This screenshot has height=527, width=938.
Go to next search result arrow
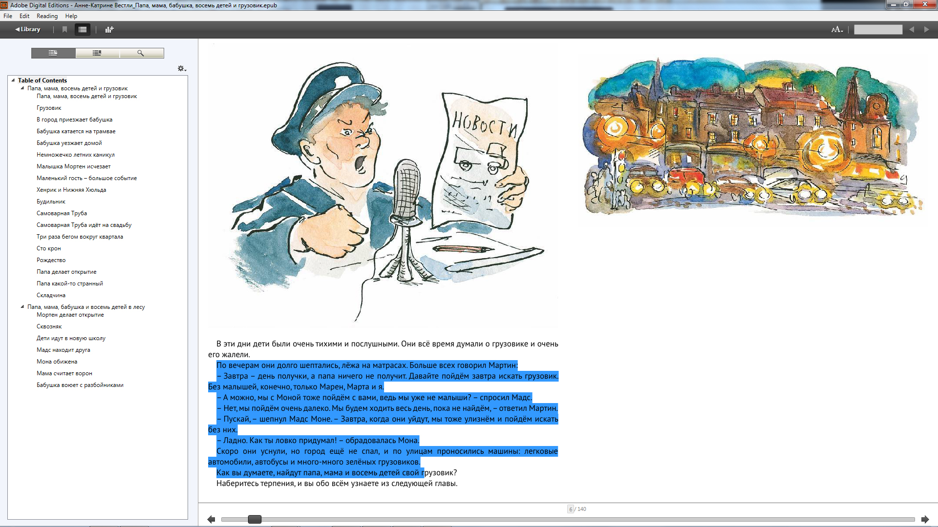coord(926,30)
